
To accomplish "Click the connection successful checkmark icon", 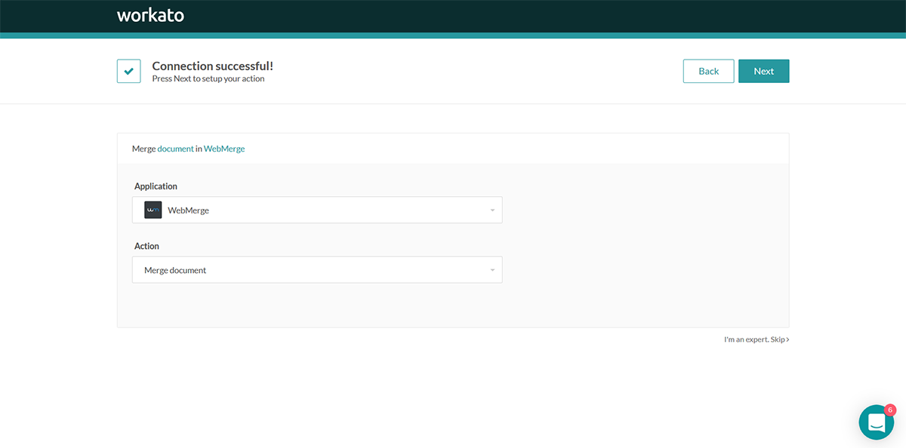I will tap(129, 71).
